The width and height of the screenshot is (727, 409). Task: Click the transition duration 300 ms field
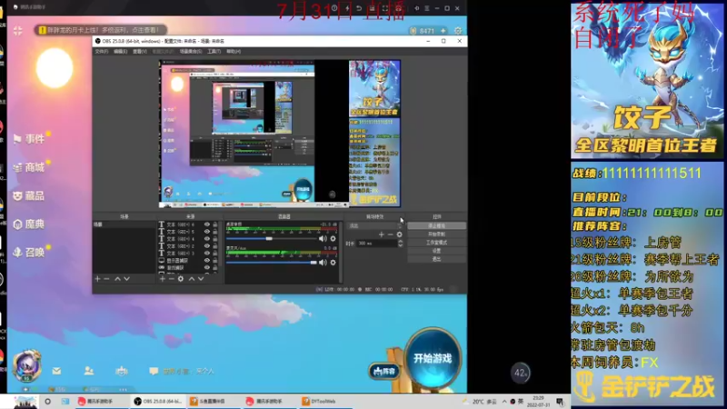379,243
